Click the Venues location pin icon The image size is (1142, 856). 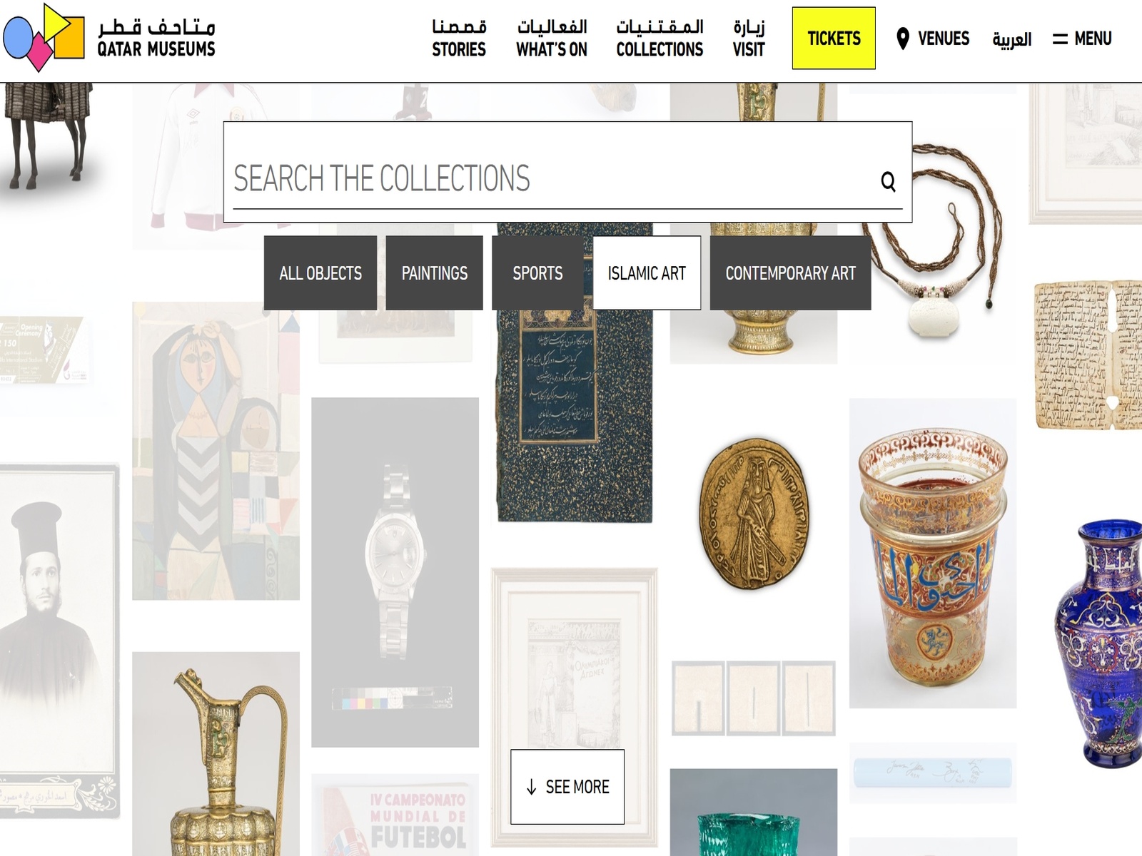[903, 39]
